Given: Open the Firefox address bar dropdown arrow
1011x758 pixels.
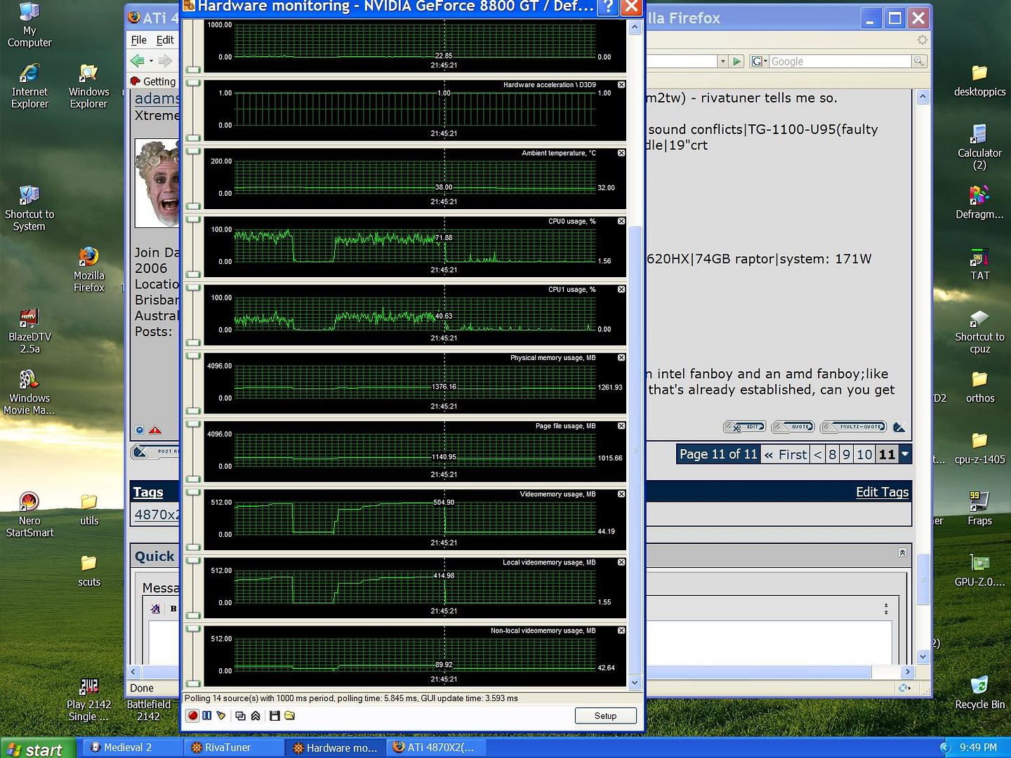Looking at the screenshot, I should coord(722,62).
